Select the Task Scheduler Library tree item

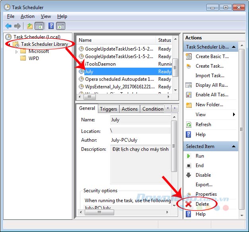click(45, 44)
